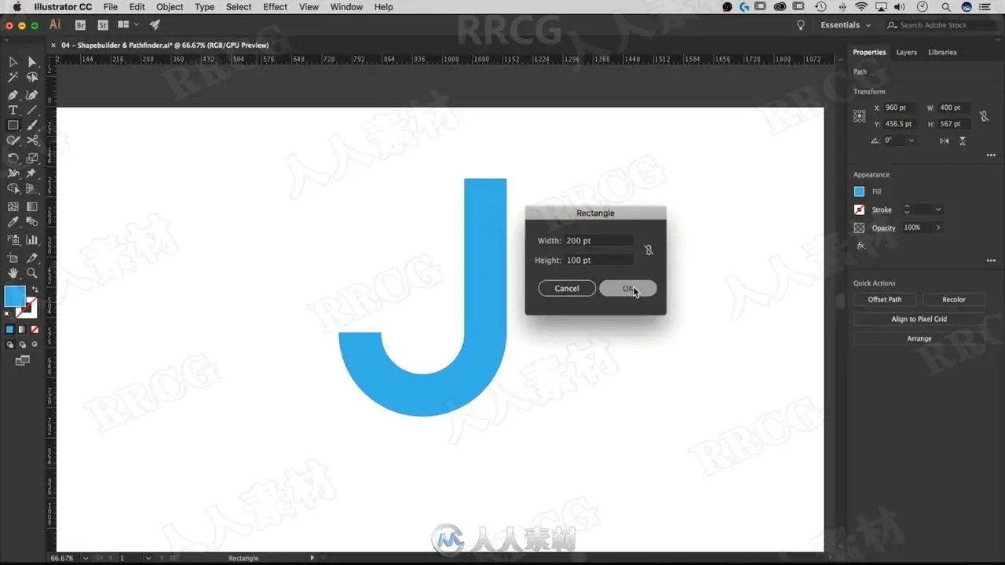Open rotation angle dropdown
The image size is (1005, 565).
point(911,140)
